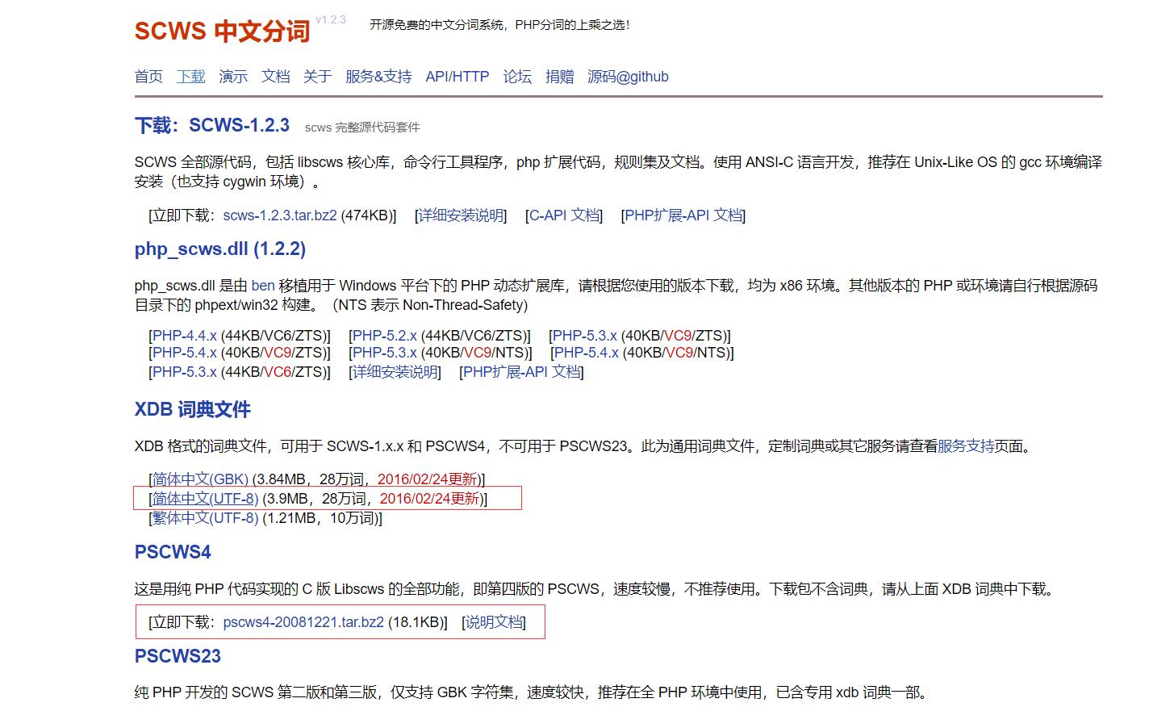Click the (474KB) file size text
The height and width of the screenshot is (711, 1149).
point(366,215)
